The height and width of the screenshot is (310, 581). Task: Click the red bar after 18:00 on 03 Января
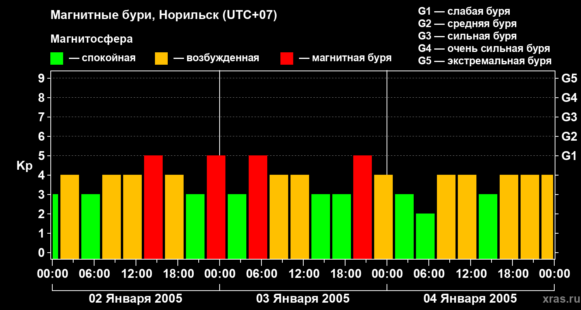[363, 207]
